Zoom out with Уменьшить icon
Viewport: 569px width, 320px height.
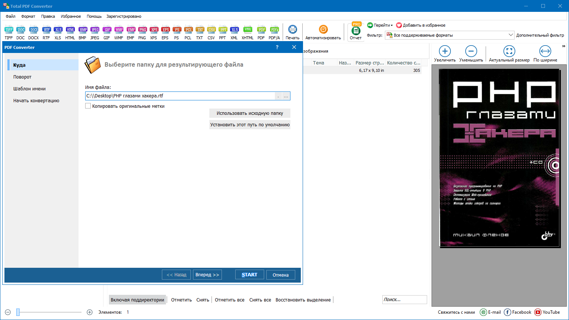[471, 51]
